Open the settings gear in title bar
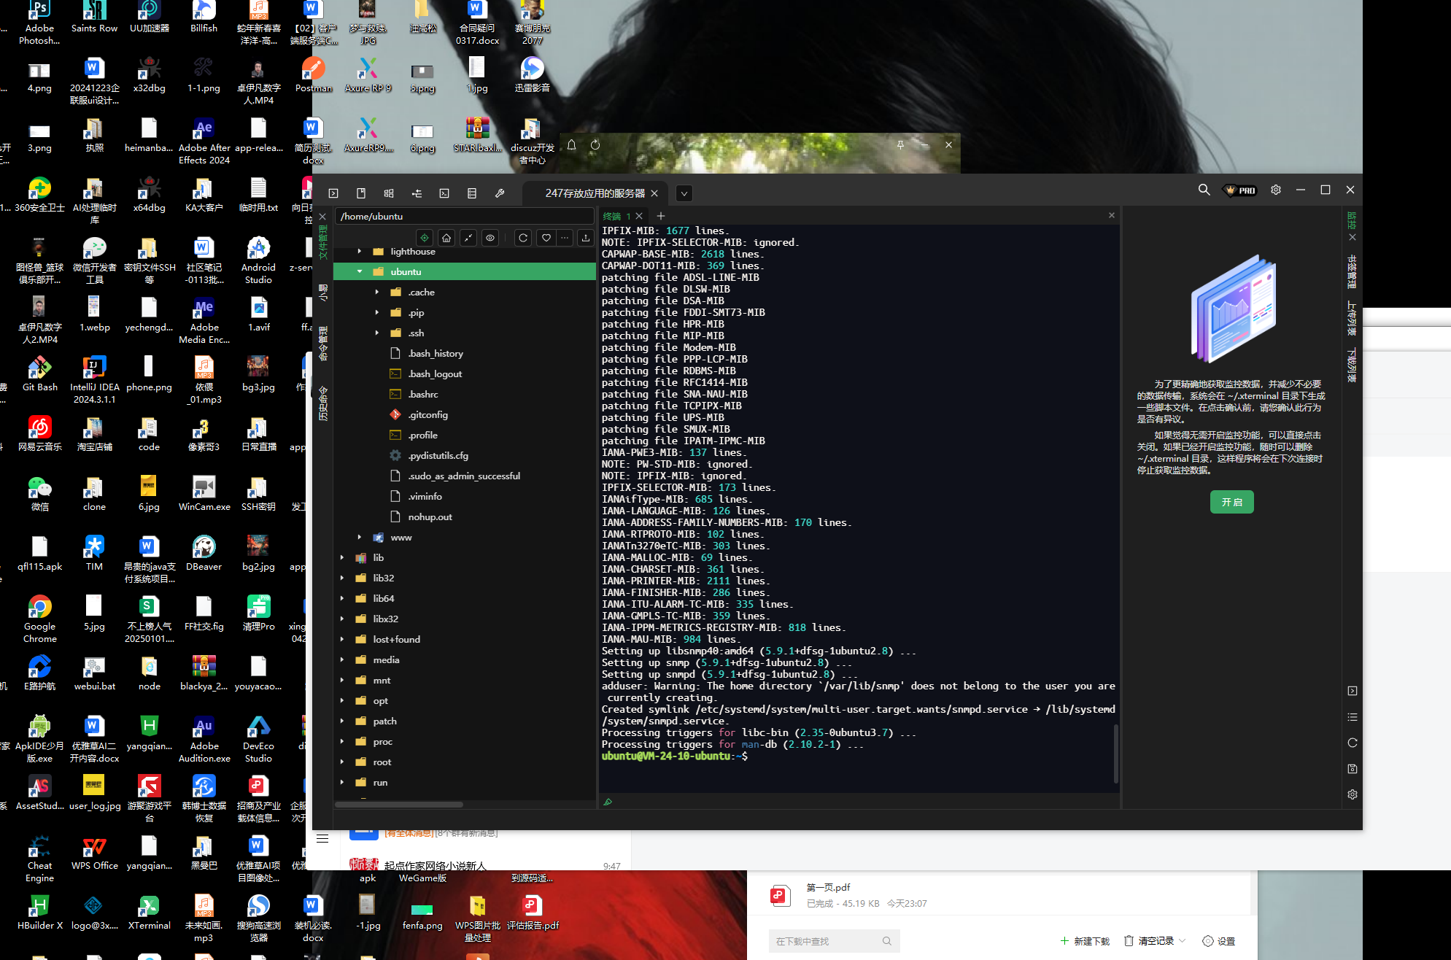Viewport: 1451px width, 960px height. pyautogui.click(x=1275, y=190)
